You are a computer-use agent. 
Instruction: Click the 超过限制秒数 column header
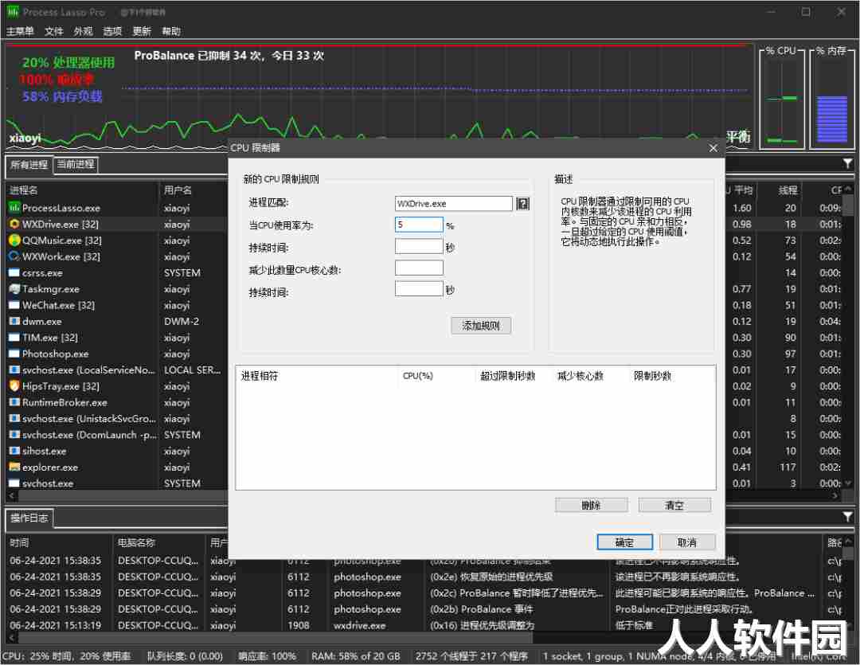pos(514,376)
